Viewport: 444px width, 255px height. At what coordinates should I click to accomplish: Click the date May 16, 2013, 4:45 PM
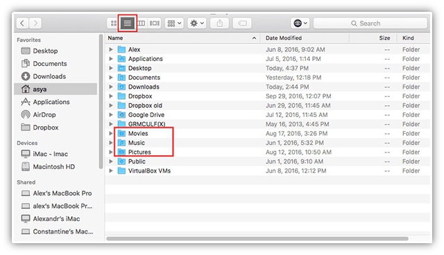point(297,124)
